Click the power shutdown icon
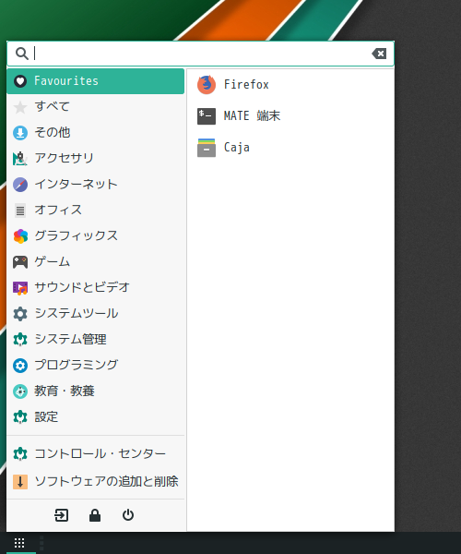This screenshot has height=554, width=461. (x=128, y=515)
